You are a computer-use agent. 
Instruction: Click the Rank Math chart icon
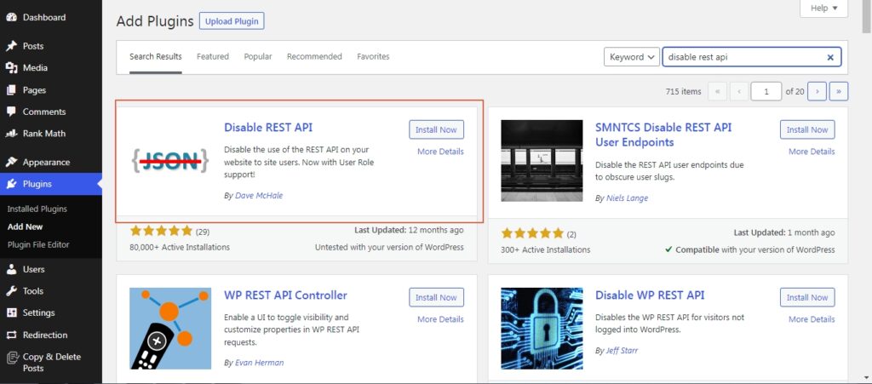tap(11, 134)
